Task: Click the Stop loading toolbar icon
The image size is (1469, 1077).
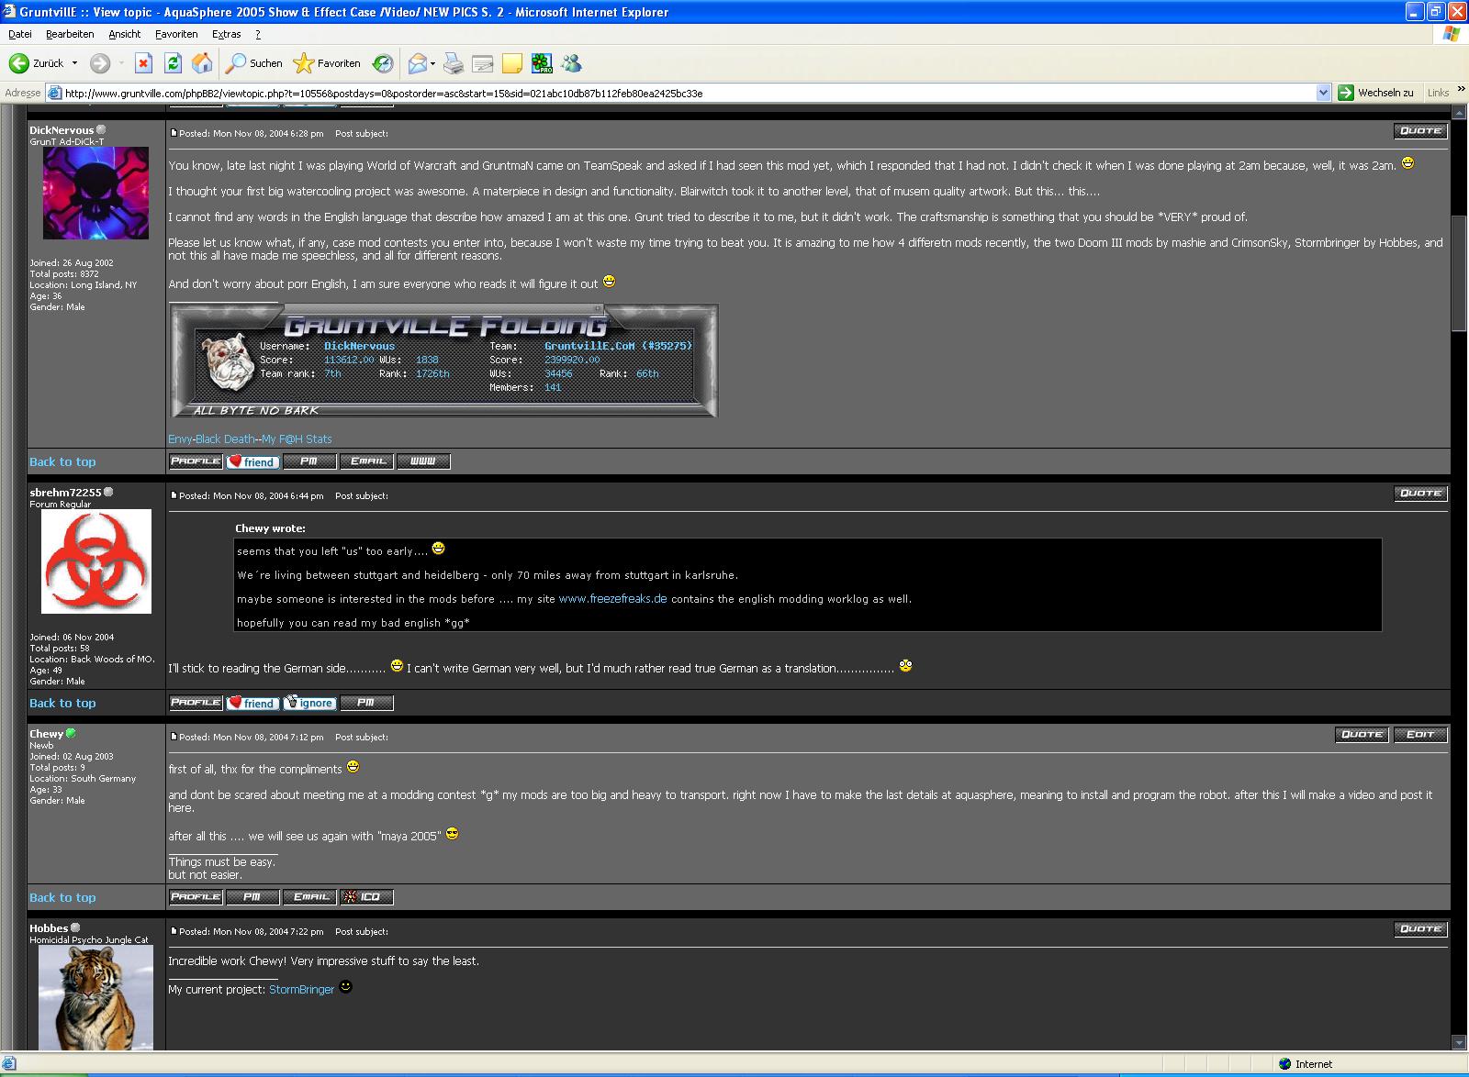Action: click(x=143, y=63)
